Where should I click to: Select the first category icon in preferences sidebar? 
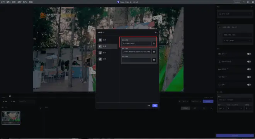100,40
